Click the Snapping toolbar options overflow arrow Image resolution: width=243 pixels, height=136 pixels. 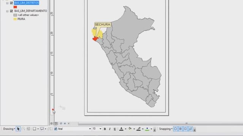click(x=194, y=130)
